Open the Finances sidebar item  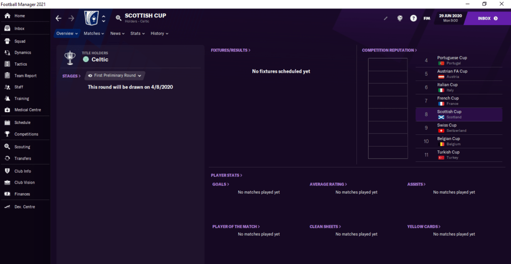click(22, 194)
